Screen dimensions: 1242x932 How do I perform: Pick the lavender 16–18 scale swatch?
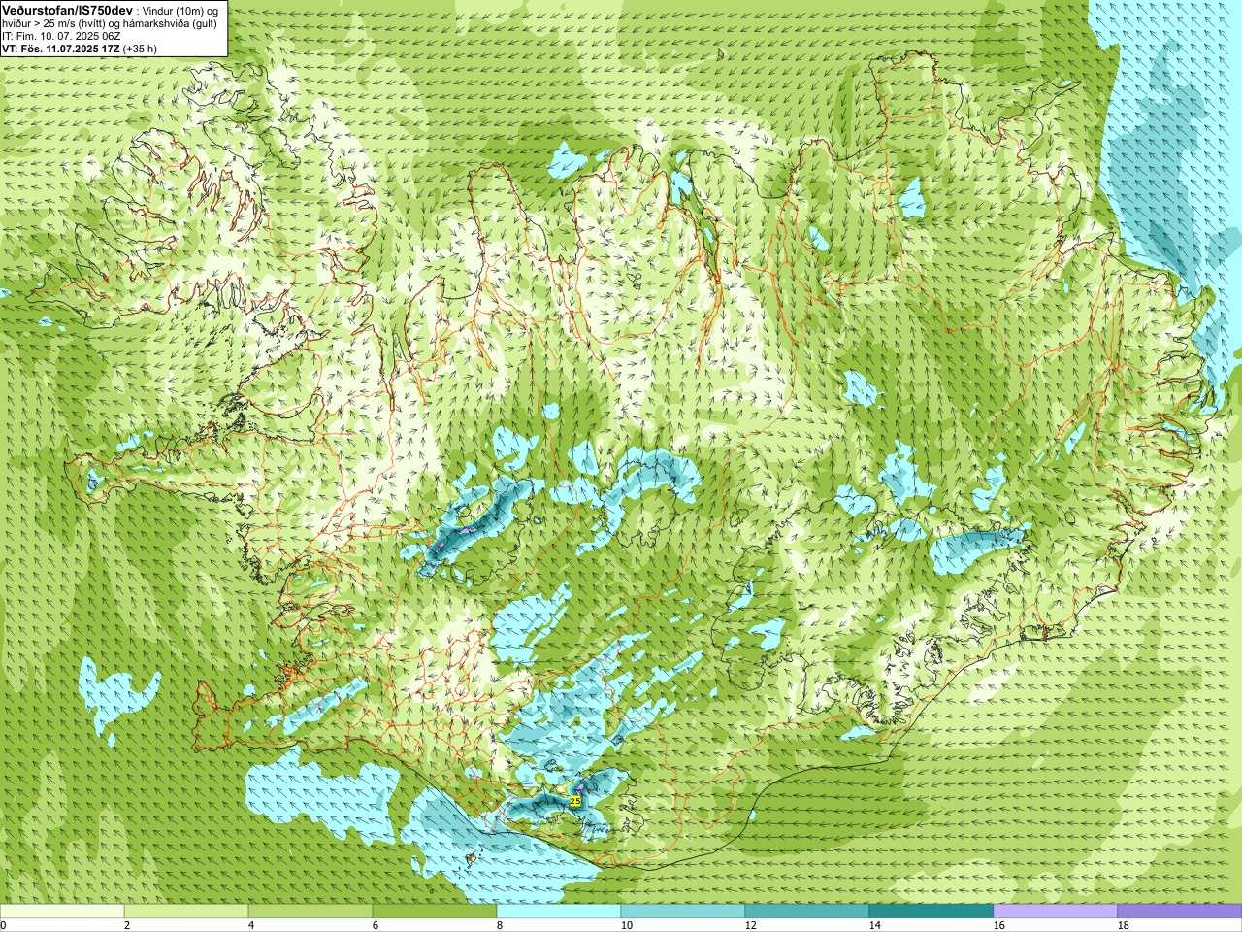(1056, 912)
